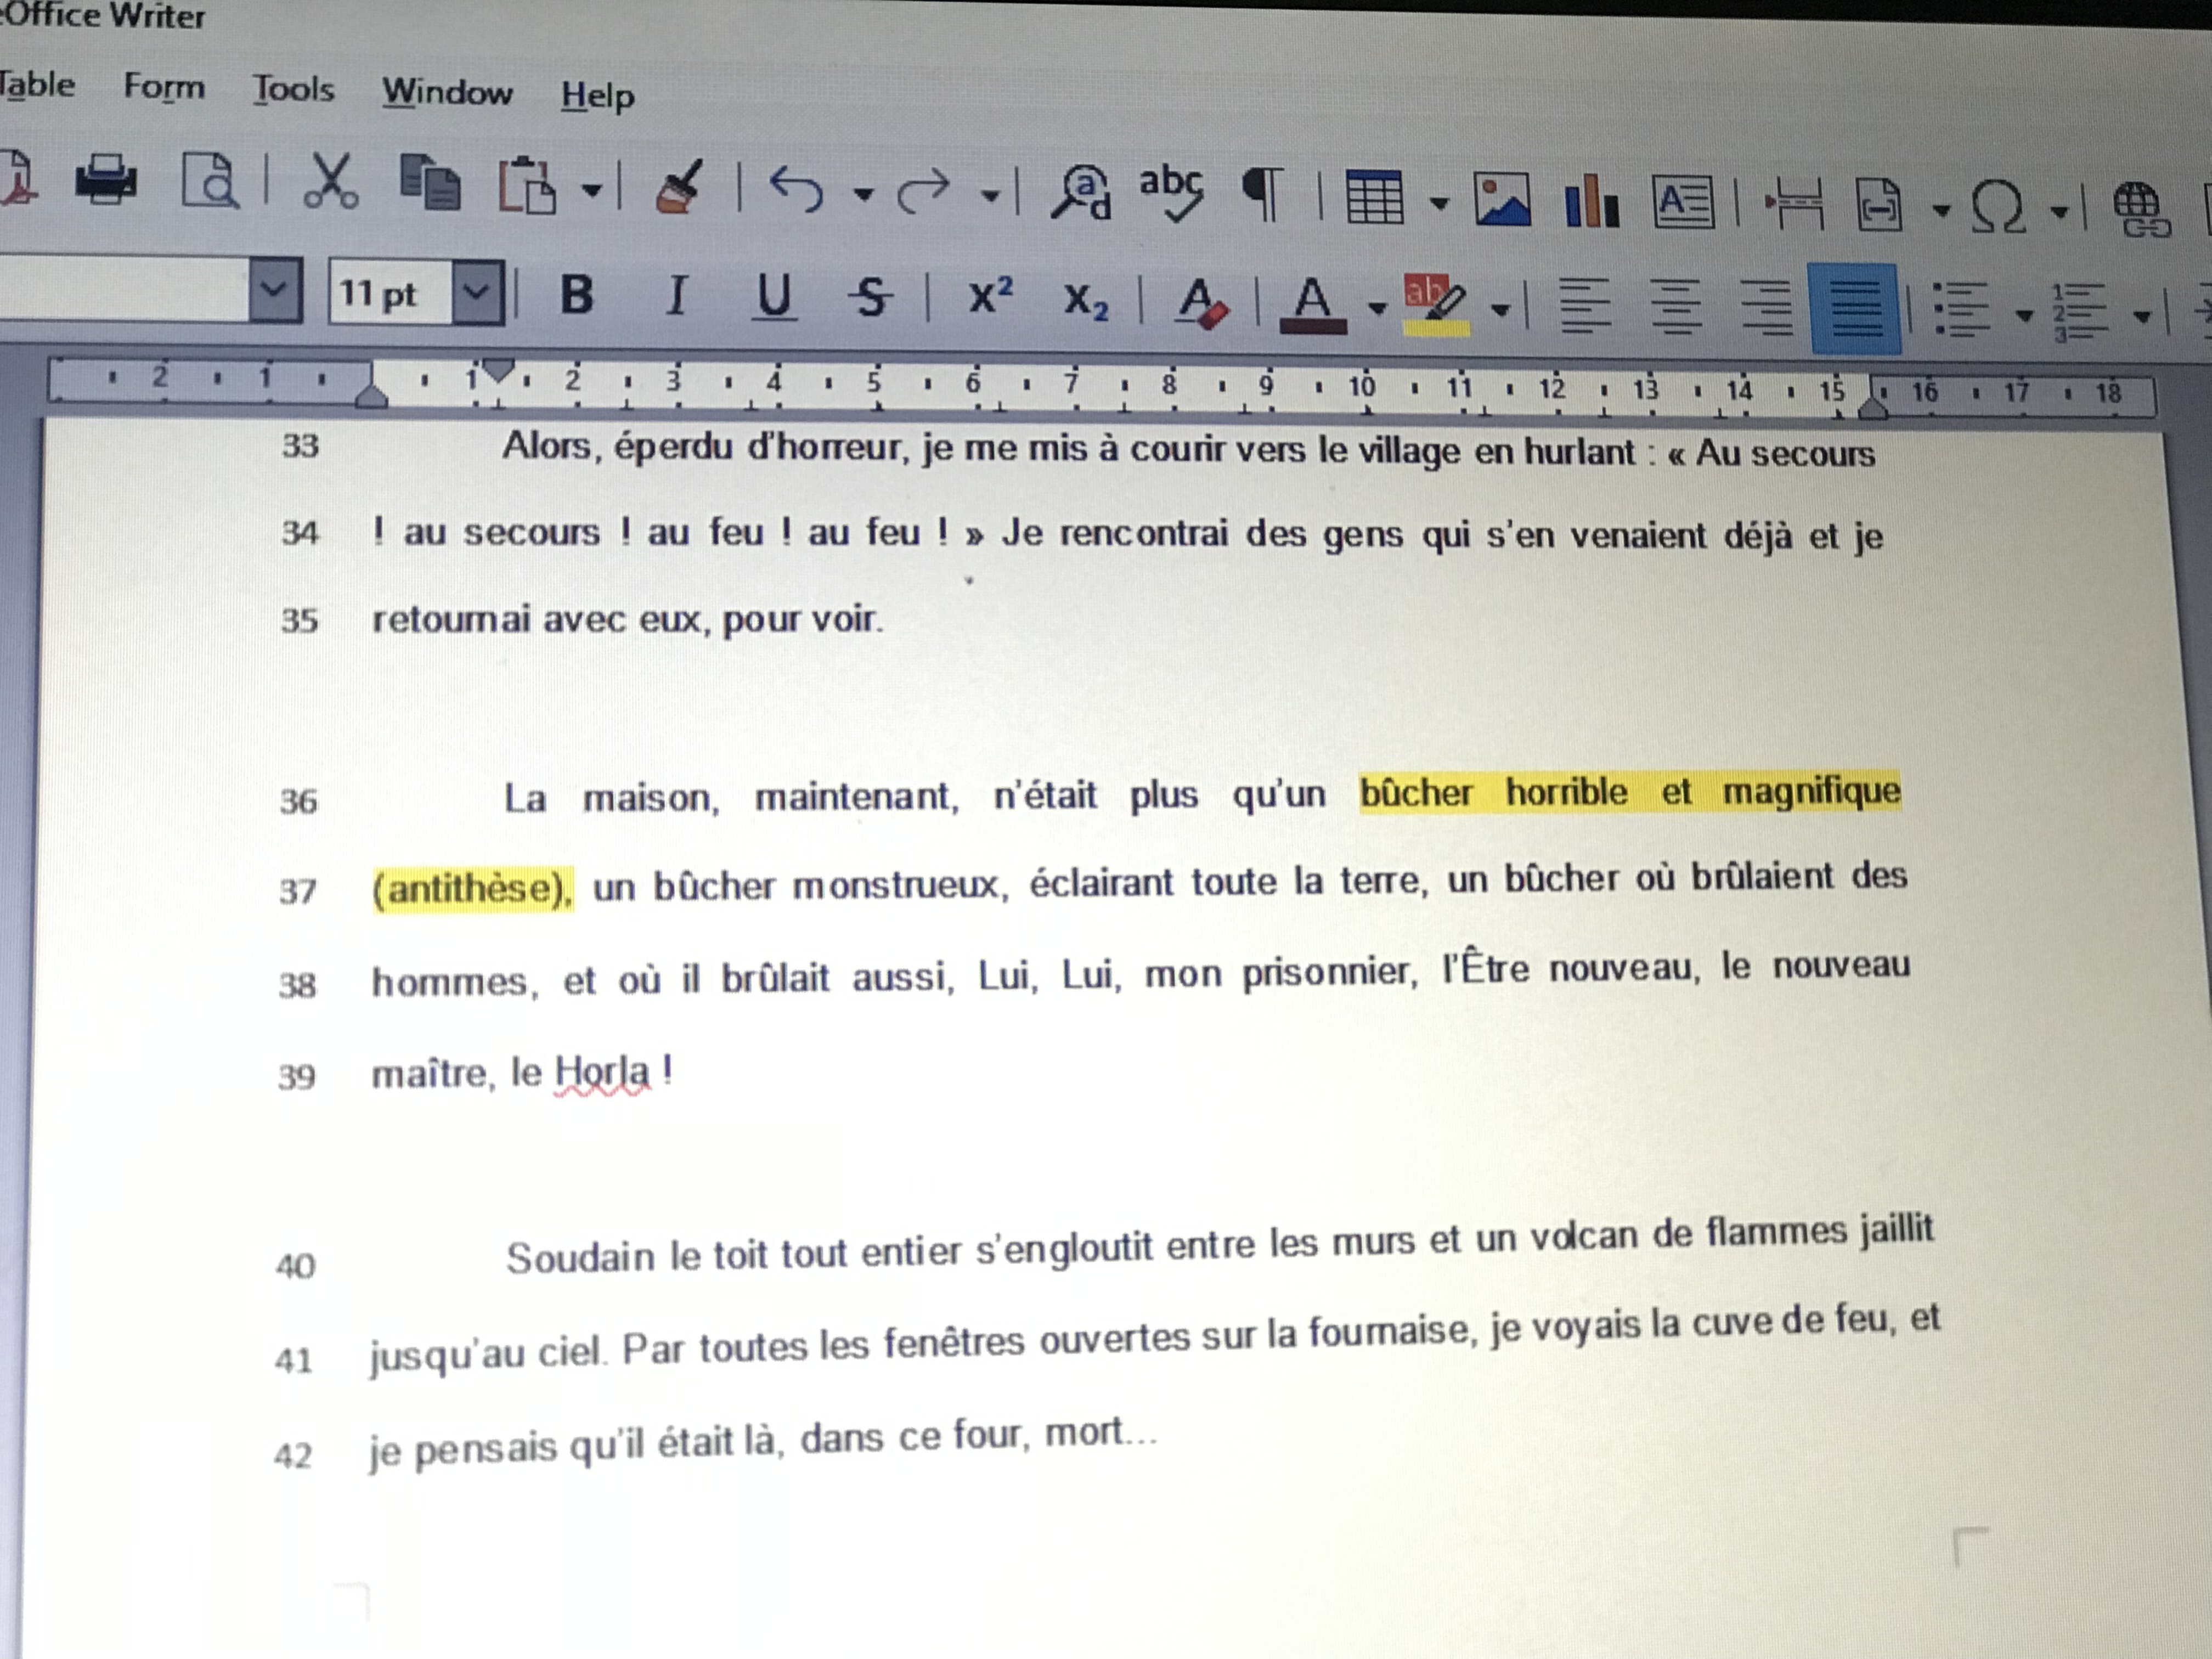2212x1659 pixels.
Task: Open the highlighting color dropdown arrow
Action: 1500,310
